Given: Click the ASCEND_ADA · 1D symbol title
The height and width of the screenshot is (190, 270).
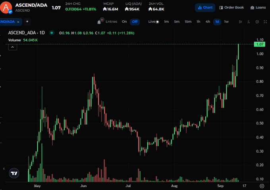Looking at the screenshot, I should pyautogui.click(x=26, y=33).
